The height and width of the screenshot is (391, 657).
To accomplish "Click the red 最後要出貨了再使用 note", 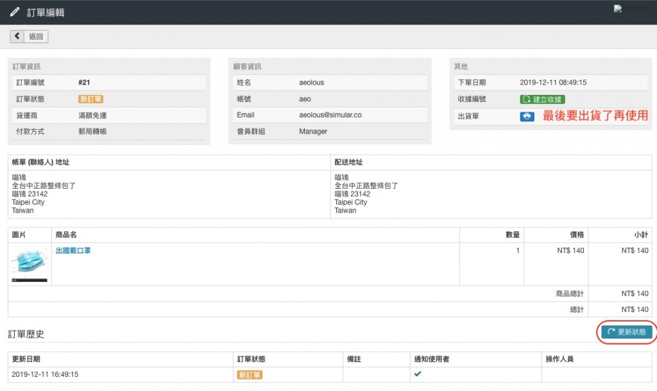I will tap(595, 116).
